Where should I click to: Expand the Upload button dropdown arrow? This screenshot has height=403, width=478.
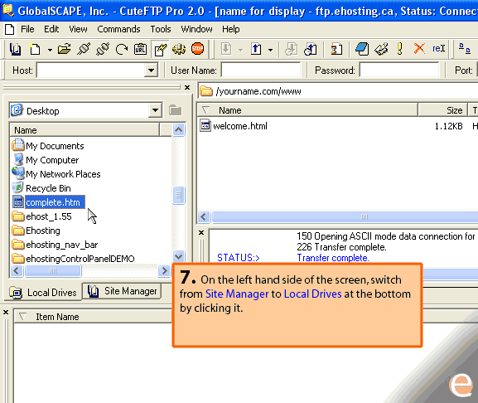[270, 50]
